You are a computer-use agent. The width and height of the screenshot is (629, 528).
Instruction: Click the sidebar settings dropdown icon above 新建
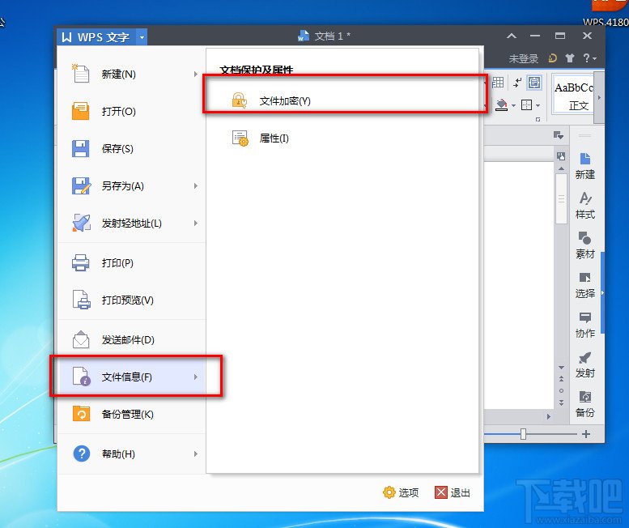coord(559,134)
